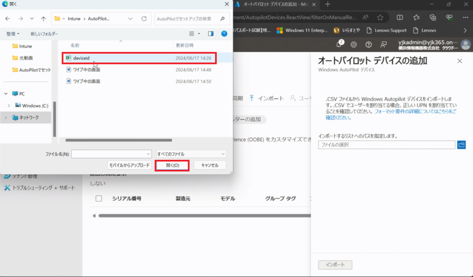Refresh the file dialog folder view
The image size is (473, 277).
tap(144, 19)
